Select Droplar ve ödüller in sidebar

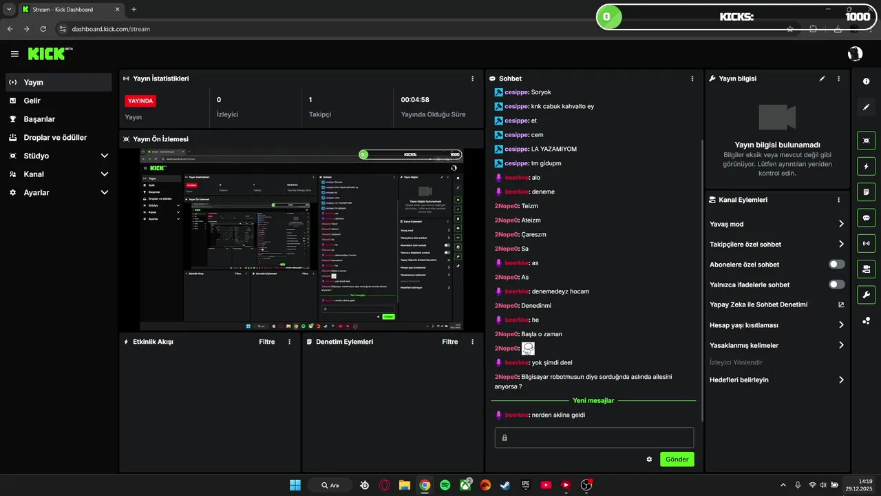[x=58, y=138]
